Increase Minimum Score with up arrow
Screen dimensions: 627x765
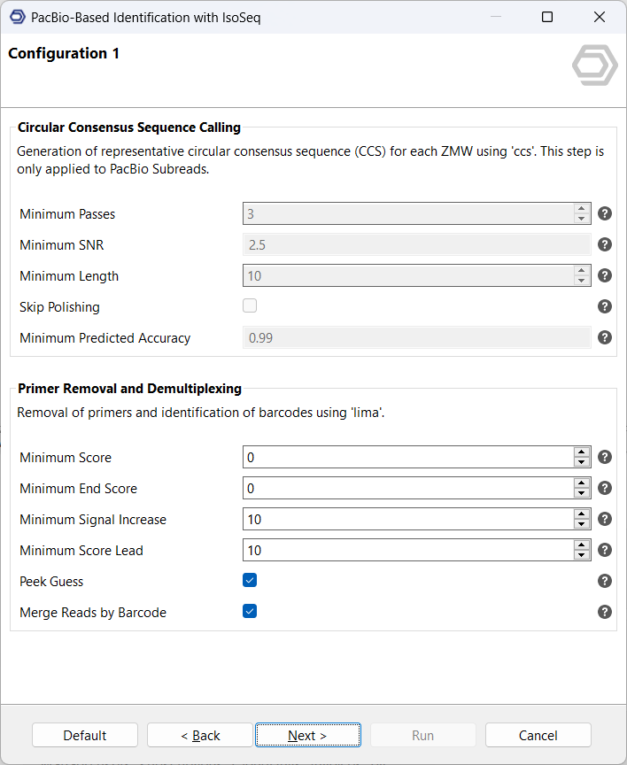pos(582,452)
